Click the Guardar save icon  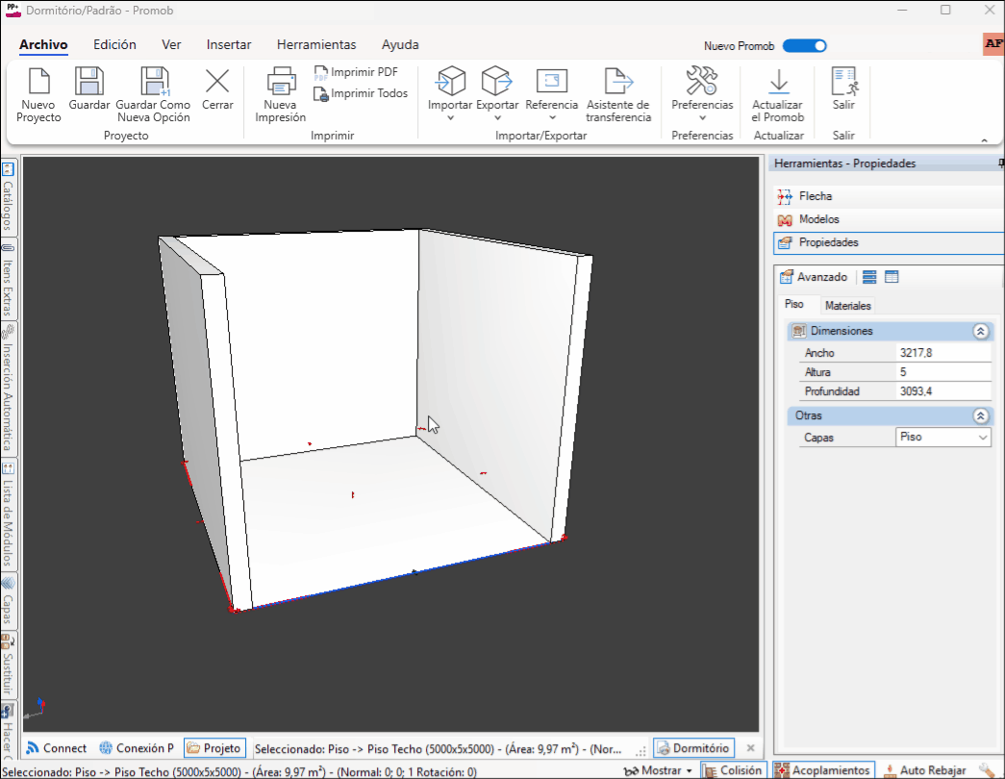[x=89, y=82]
